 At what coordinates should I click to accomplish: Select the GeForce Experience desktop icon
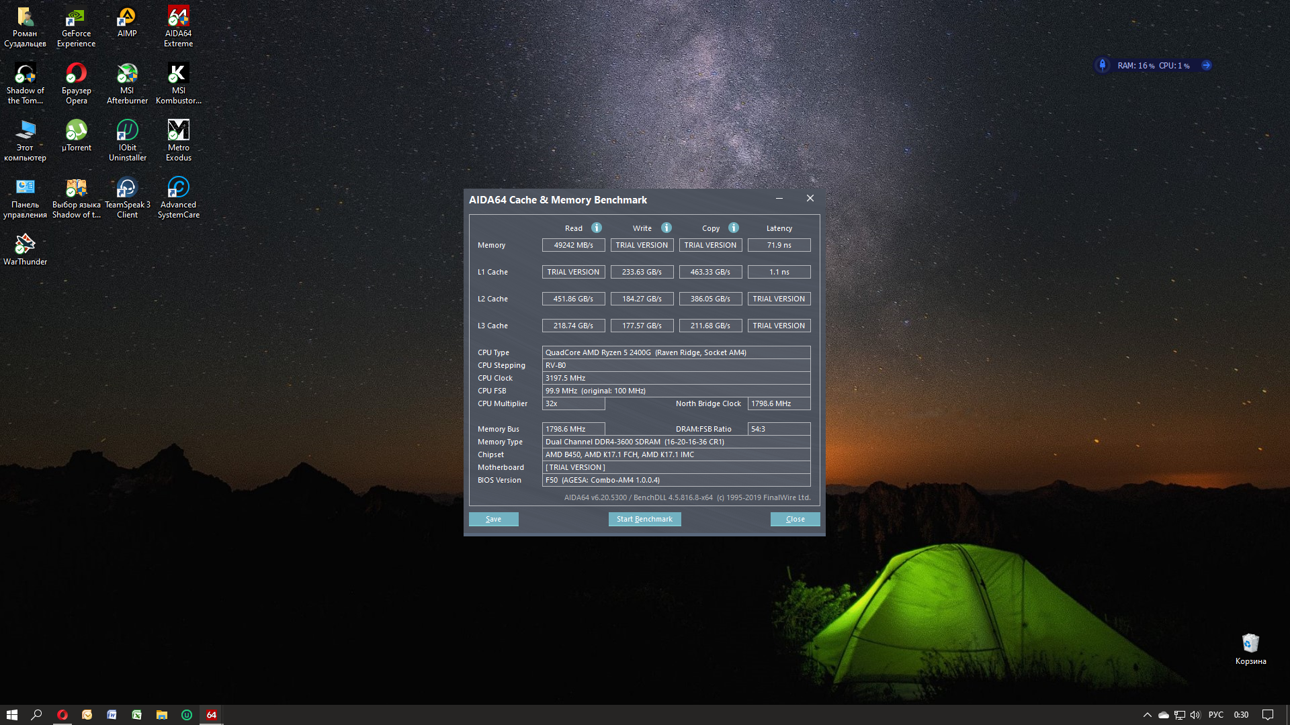pos(76,26)
